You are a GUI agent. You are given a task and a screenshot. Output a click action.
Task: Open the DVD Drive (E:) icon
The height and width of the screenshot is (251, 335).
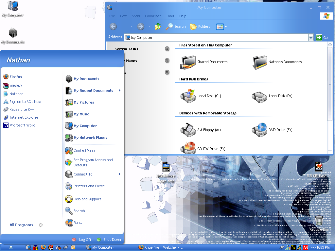point(259,129)
